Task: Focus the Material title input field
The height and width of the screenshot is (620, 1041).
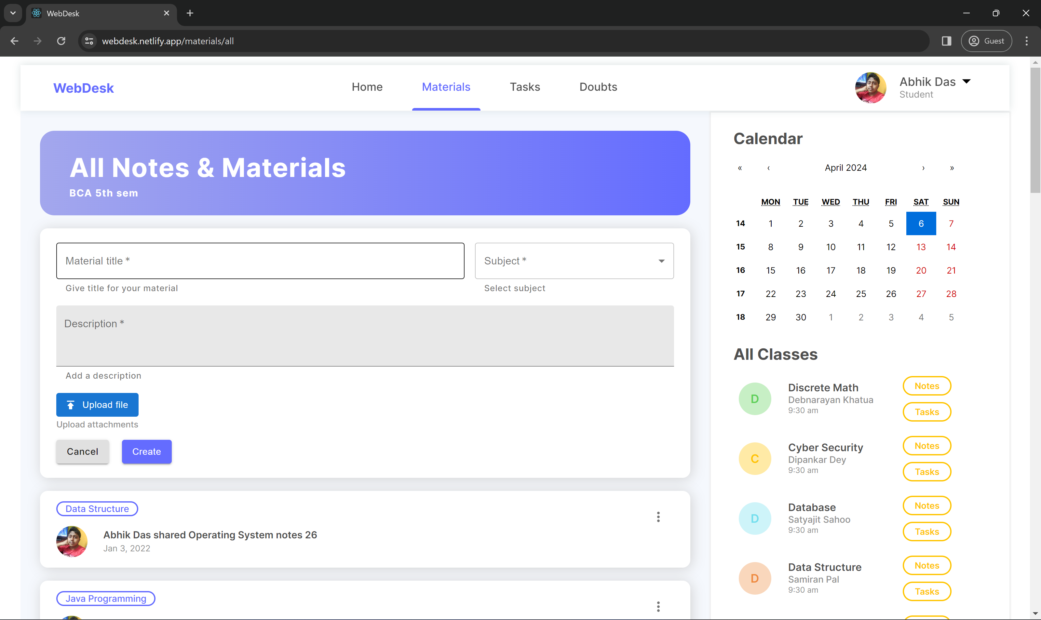Action: [260, 261]
